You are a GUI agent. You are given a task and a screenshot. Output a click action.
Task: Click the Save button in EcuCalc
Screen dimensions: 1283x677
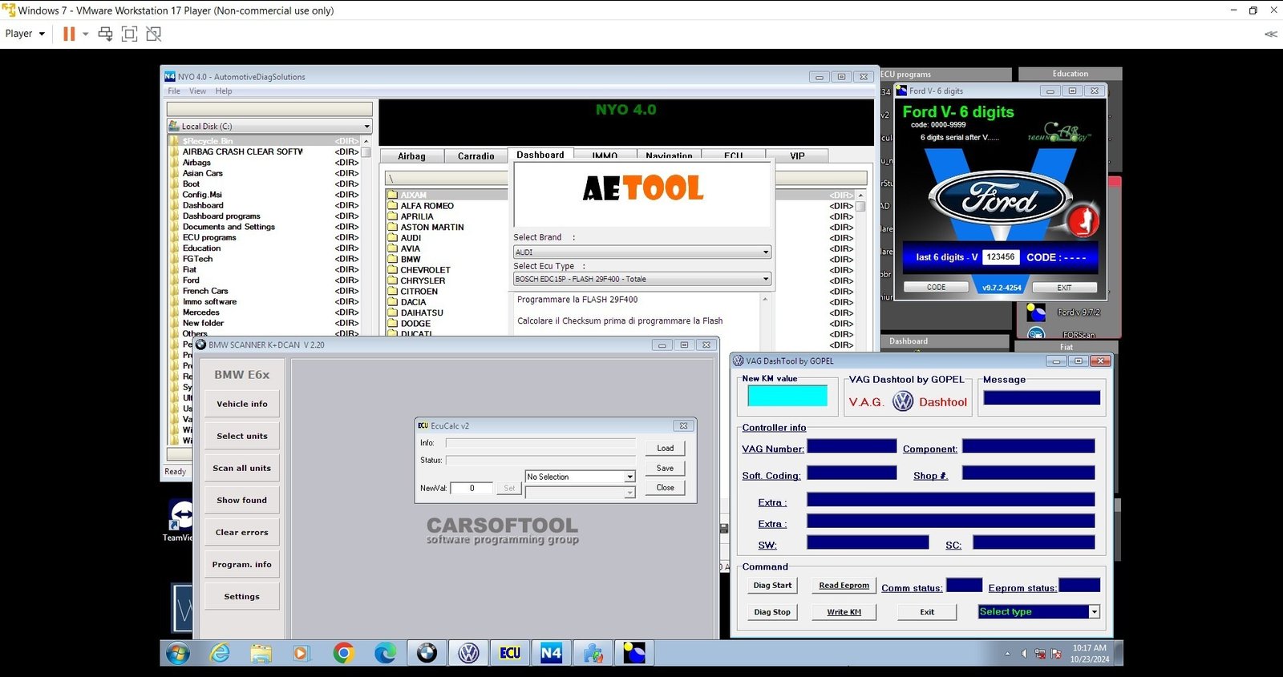(x=666, y=468)
